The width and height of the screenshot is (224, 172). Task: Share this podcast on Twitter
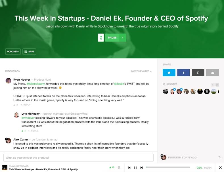pyautogui.click(x=169, y=73)
